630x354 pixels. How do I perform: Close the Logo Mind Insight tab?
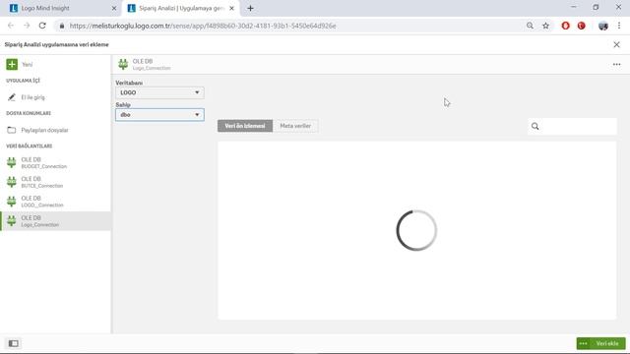(114, 8)
